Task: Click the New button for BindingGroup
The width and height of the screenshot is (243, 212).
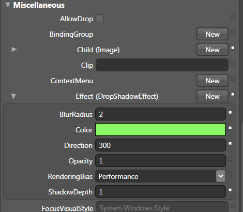Action: 212,34
